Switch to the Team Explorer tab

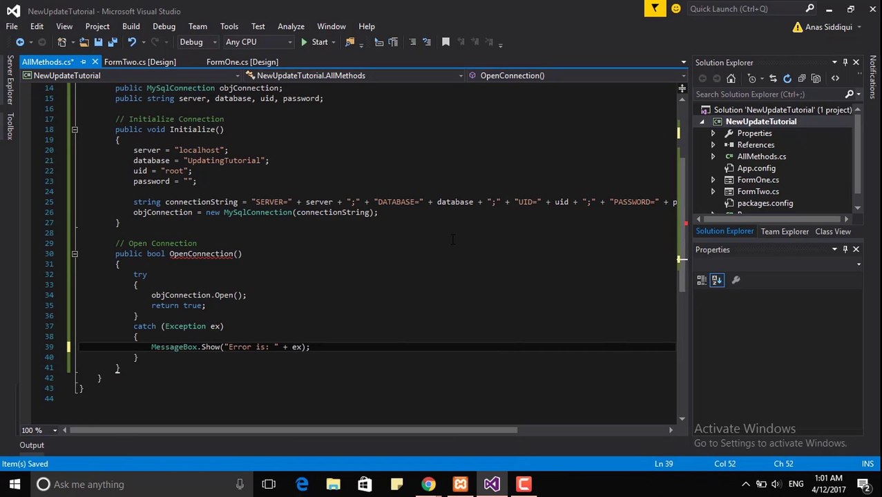point(784,232)
